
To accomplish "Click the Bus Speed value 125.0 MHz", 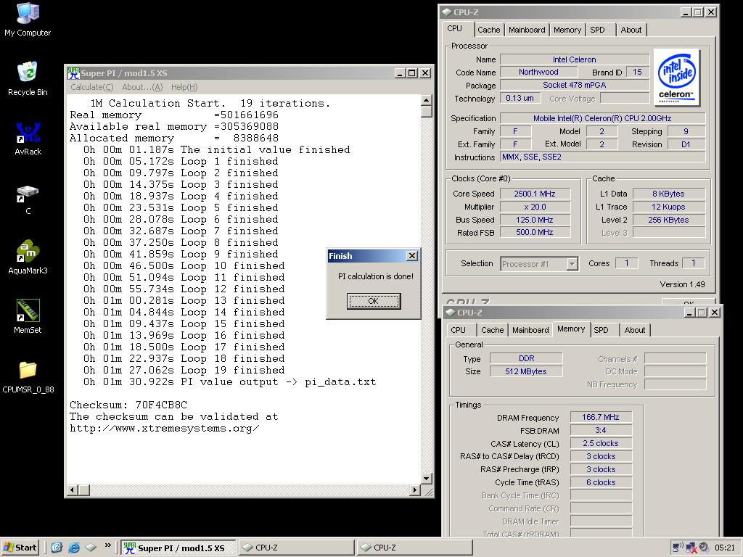I will pos(535,220).
